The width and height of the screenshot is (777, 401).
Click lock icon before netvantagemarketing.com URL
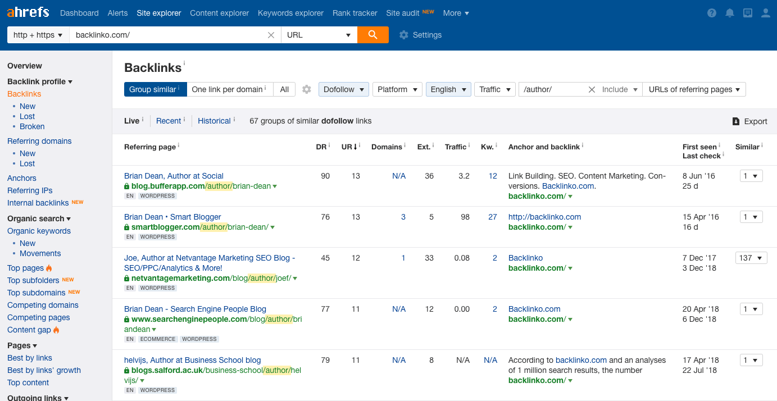(127, 279)
